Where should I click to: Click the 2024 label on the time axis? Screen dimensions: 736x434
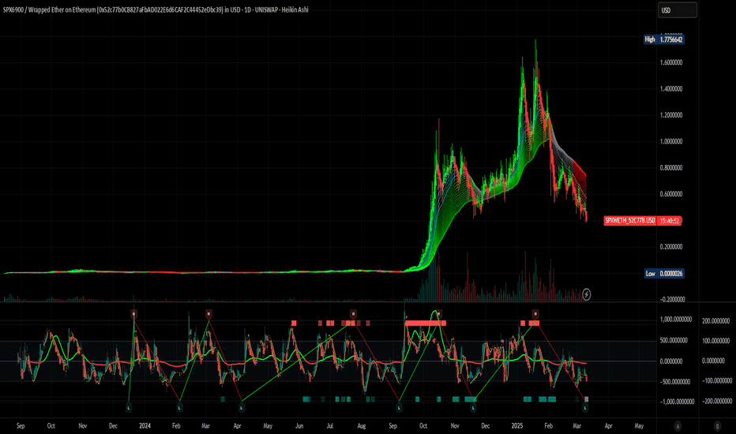point(145,426)
